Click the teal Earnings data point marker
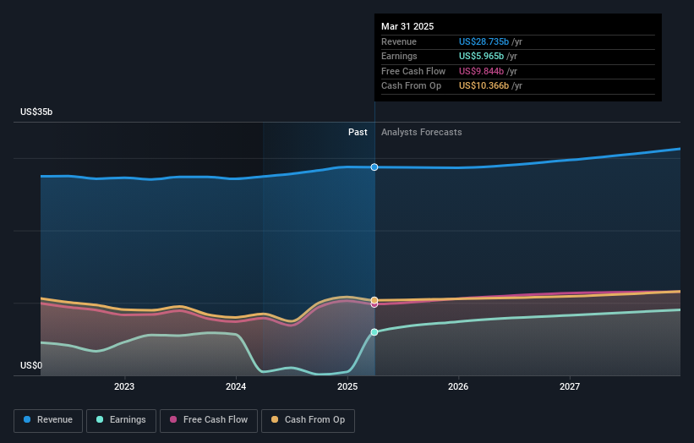The height and width of the screenshot is (443, 694). (374, 332)
